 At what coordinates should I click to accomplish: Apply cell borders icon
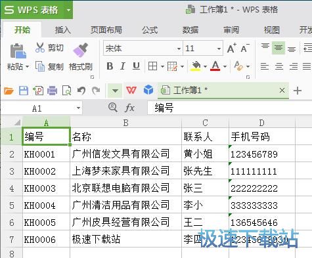tap(152, 66)
